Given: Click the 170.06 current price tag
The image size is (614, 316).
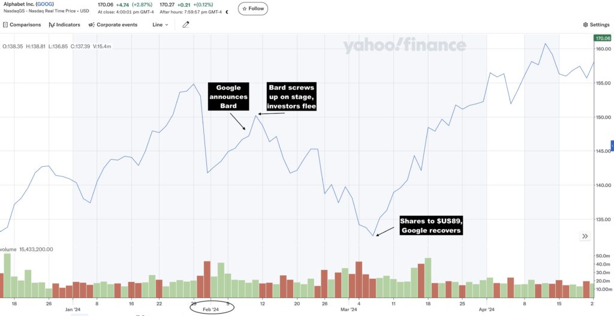Looking at the screenshot, I should (603, 38).
